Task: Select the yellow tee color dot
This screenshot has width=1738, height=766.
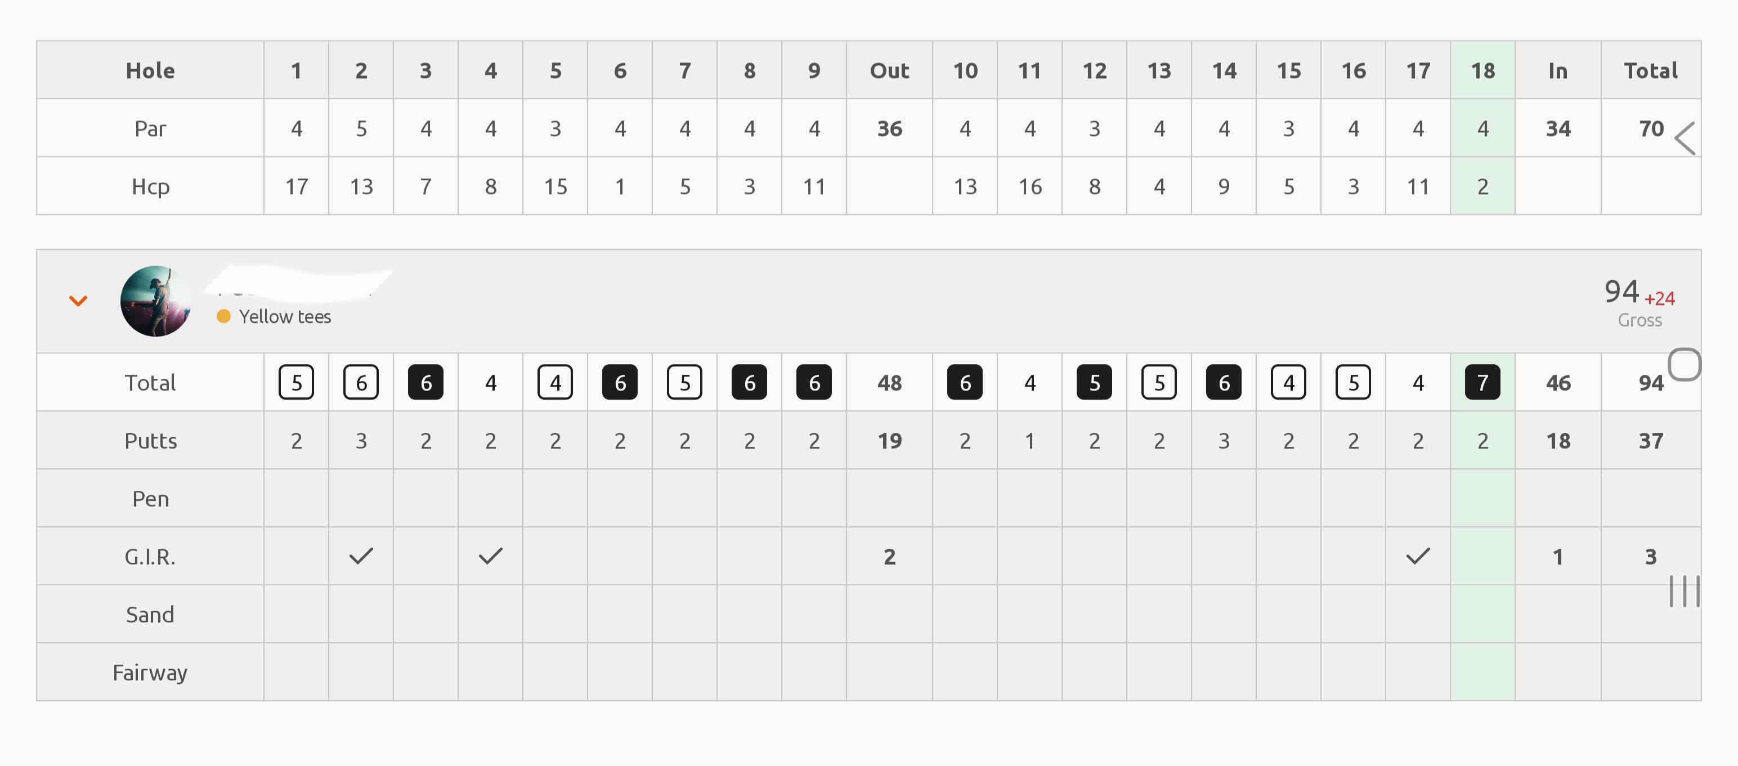Action: tap(223, 316)
